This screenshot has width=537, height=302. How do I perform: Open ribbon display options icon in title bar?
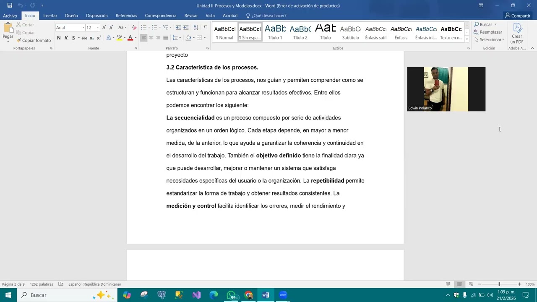(x=481, y=5)
